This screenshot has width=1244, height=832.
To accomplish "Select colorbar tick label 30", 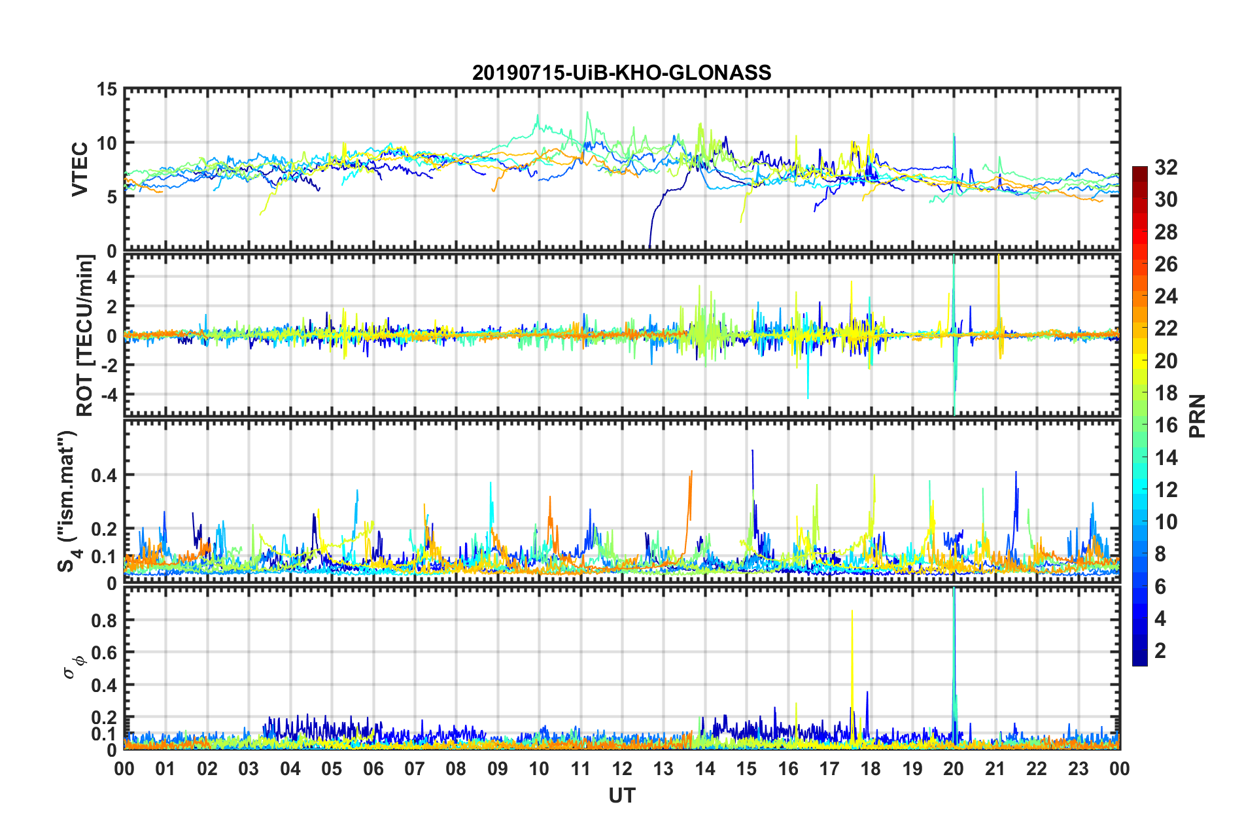I will tap(1166, 199).
